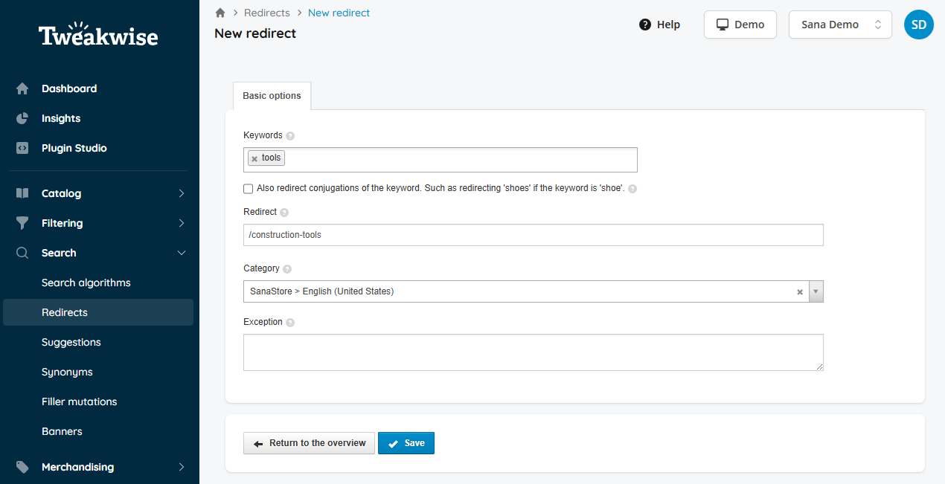Remove the 'tools' keyword tag
This screenshot has width=945, height=484.
254,158
